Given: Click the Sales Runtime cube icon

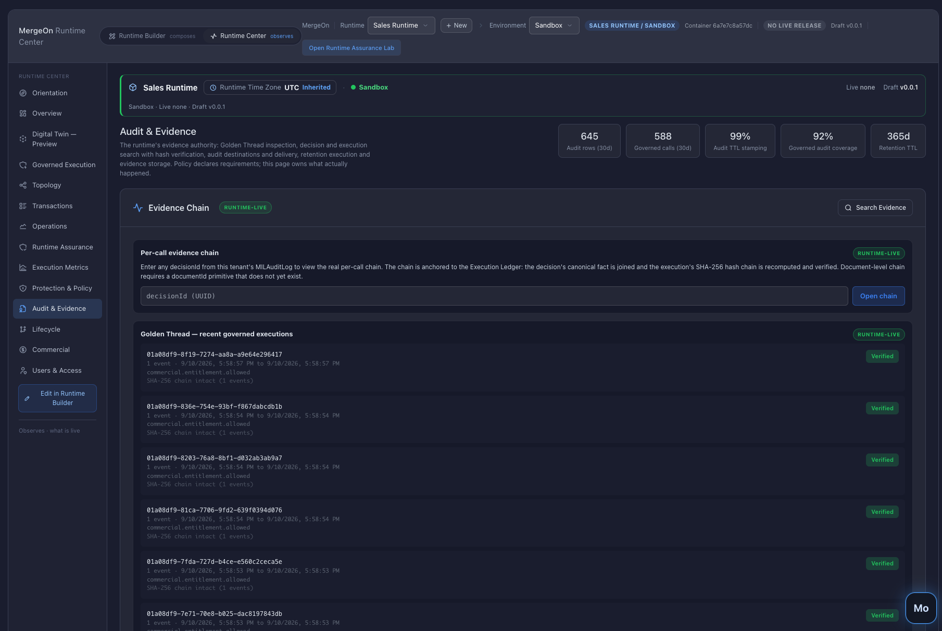Looking at the screenshot, I should [x=133, y=87].
